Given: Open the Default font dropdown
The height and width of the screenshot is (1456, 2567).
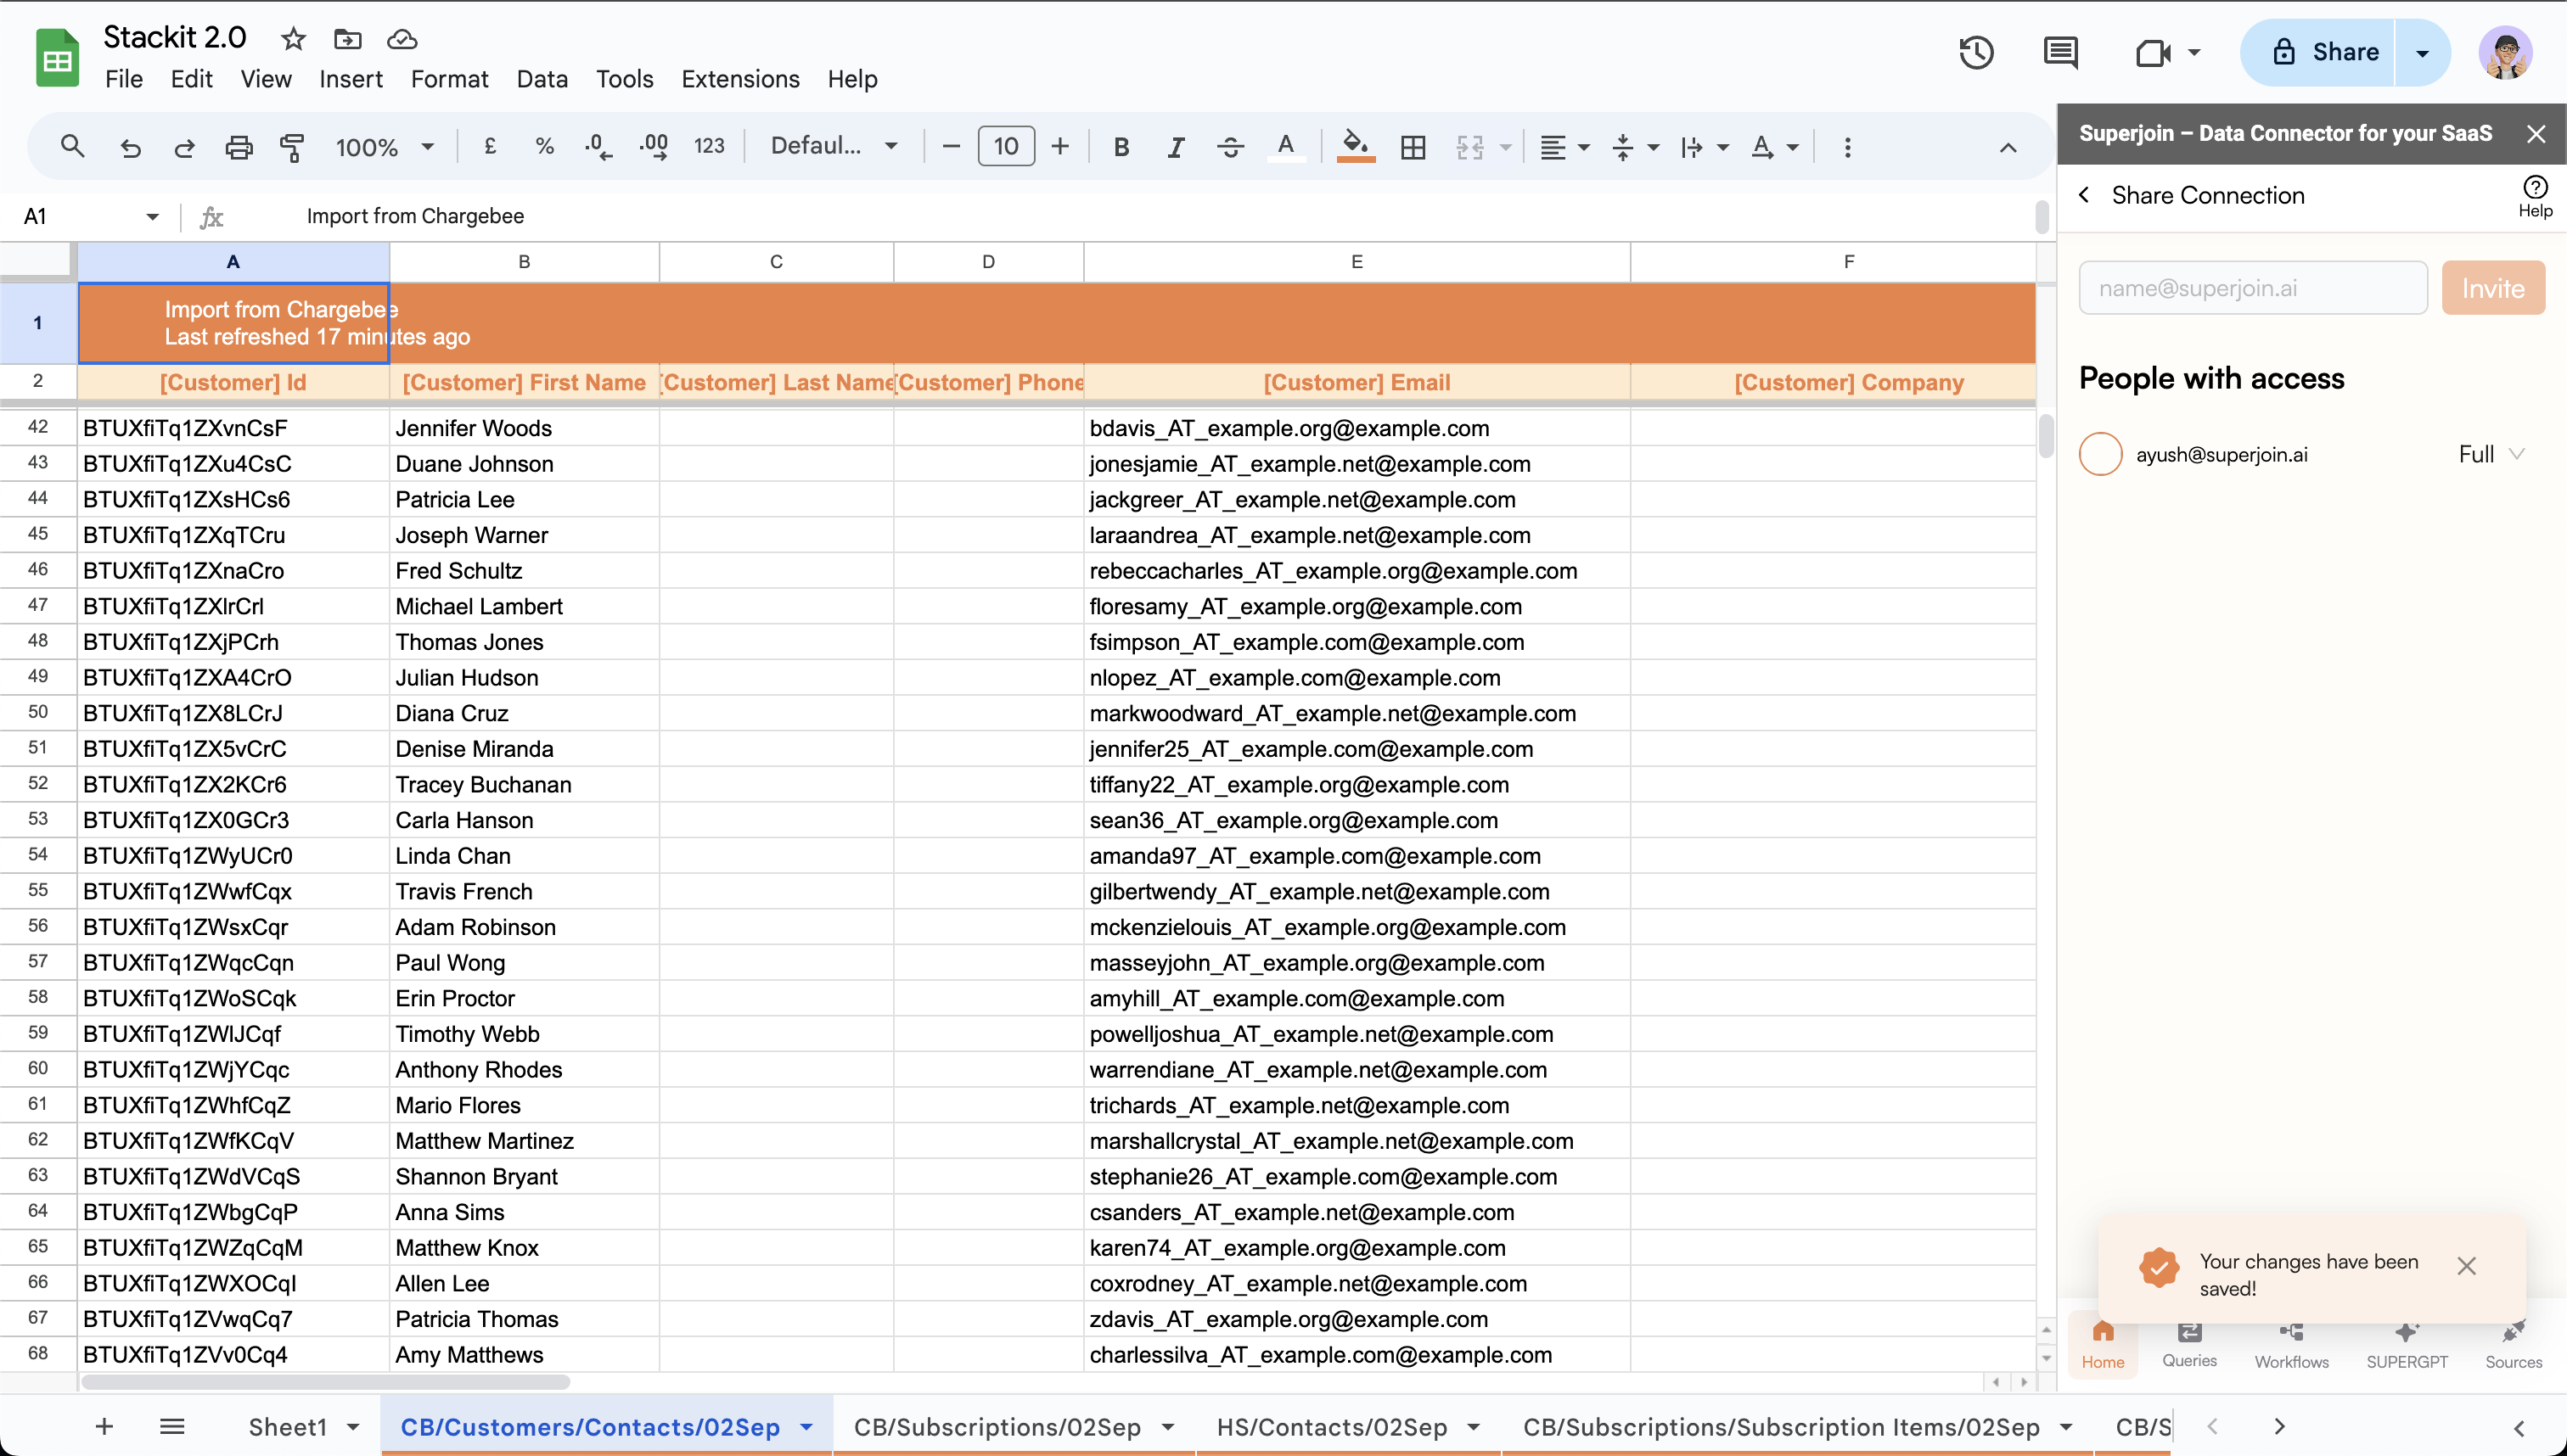Looking at the screenshot, I should pyautogui.click(x=834, y=146).
